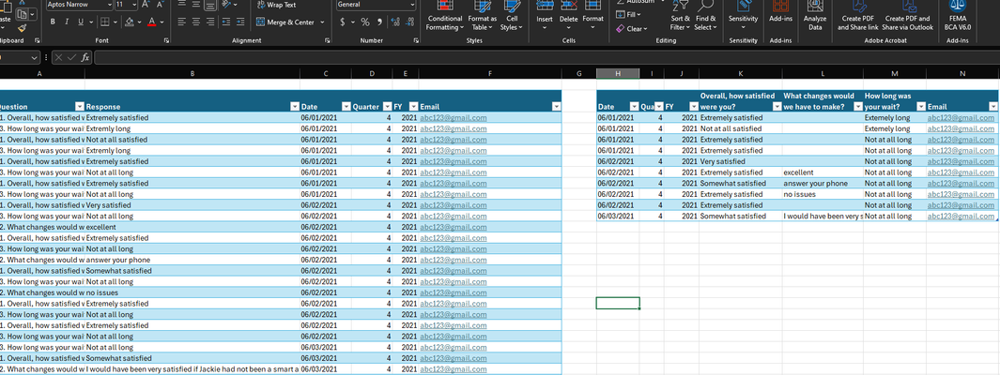Screen dimensions: 1000x375
Task: Click Create PDF and Share link
Action: coord(857,14)
